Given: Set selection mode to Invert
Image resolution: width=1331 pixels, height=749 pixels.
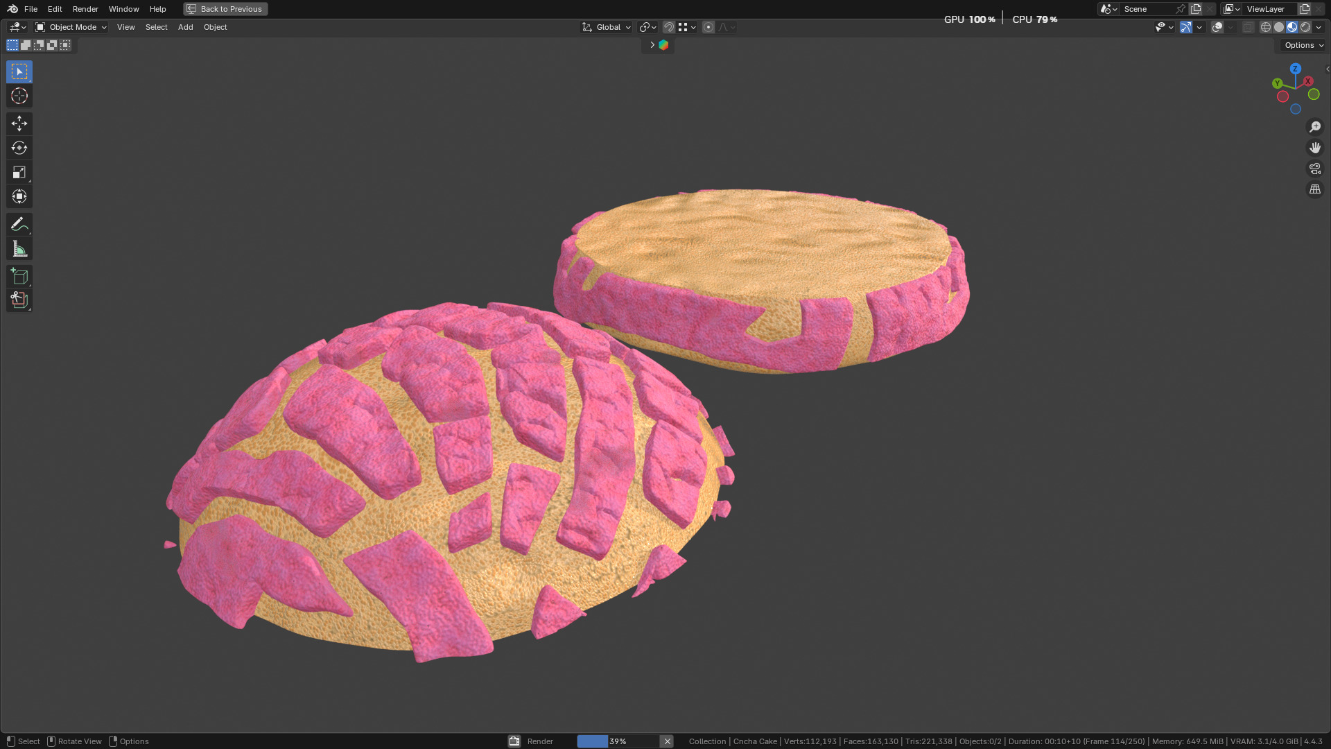Looking at the screenshot, I should (x=52, y=45).
